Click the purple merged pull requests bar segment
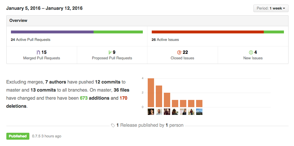294x146 pixels. click(52, 32)
